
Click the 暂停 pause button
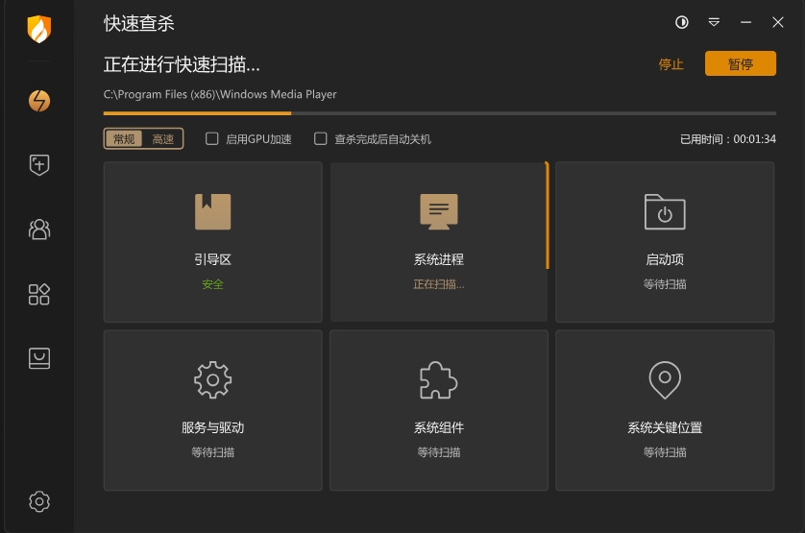pyautogui.click(x=741, y=63)
